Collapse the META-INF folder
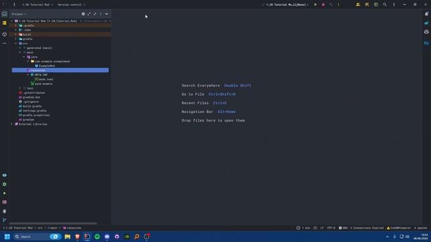This screenshot has height=242, width=431. [28, 75]
